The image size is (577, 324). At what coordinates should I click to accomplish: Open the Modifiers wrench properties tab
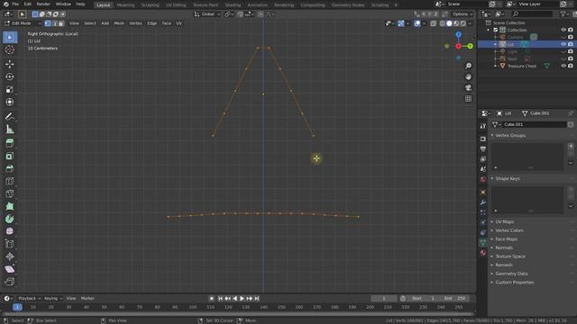pyautogui.click(x=483, y=202)
